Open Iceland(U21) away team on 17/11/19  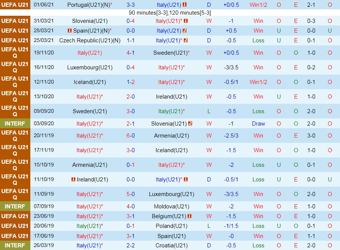click(171, 150)
